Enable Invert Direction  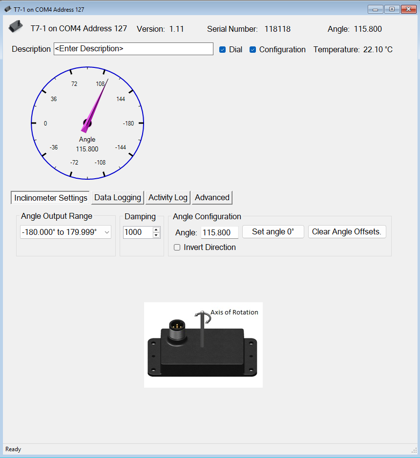click(177, 248)
